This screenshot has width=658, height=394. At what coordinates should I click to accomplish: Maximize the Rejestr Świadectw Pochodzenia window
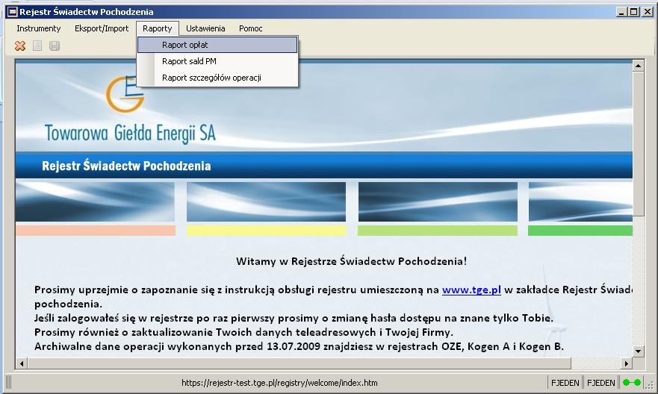pos(634,12)
